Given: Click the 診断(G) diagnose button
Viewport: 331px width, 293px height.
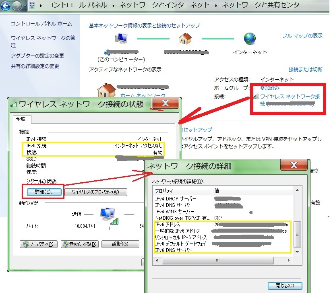Looking at the screenshot, I should coord(117,244).
